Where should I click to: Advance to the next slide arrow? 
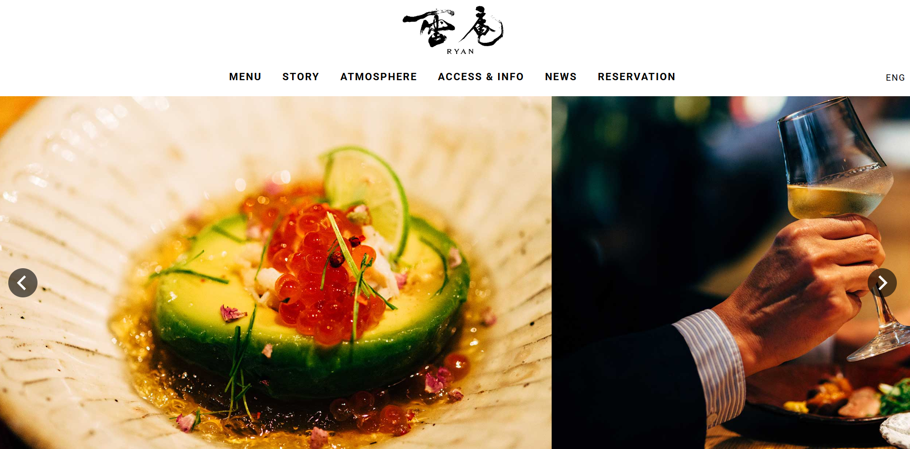coord(882,283)
